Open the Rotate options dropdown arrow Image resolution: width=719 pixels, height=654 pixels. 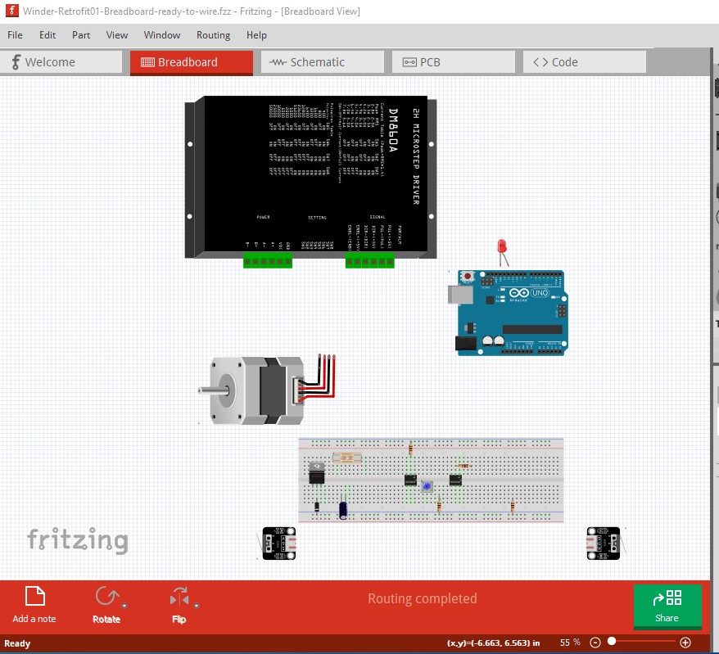tap(124, 606)
